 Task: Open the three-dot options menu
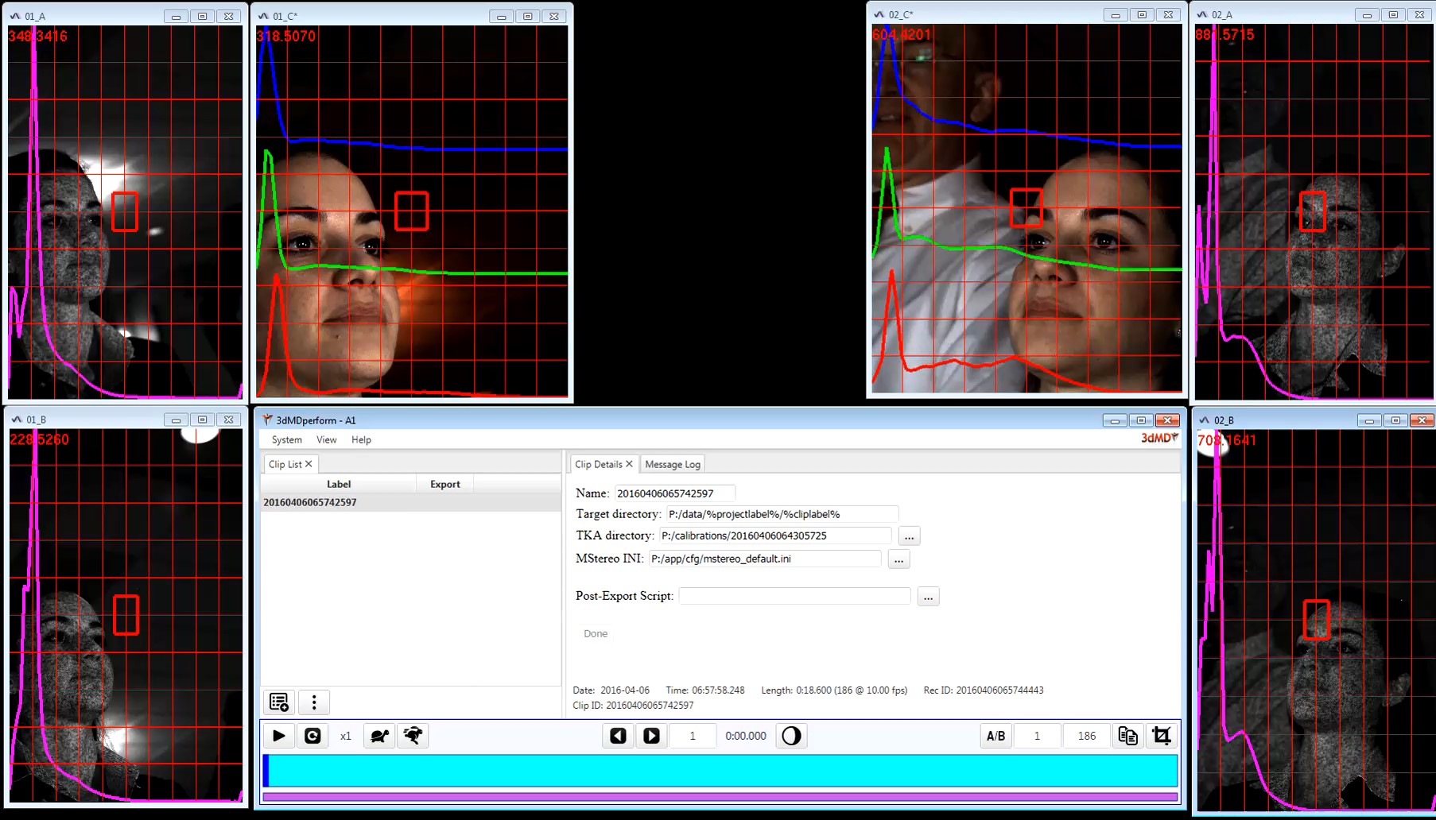pos(314,702)
